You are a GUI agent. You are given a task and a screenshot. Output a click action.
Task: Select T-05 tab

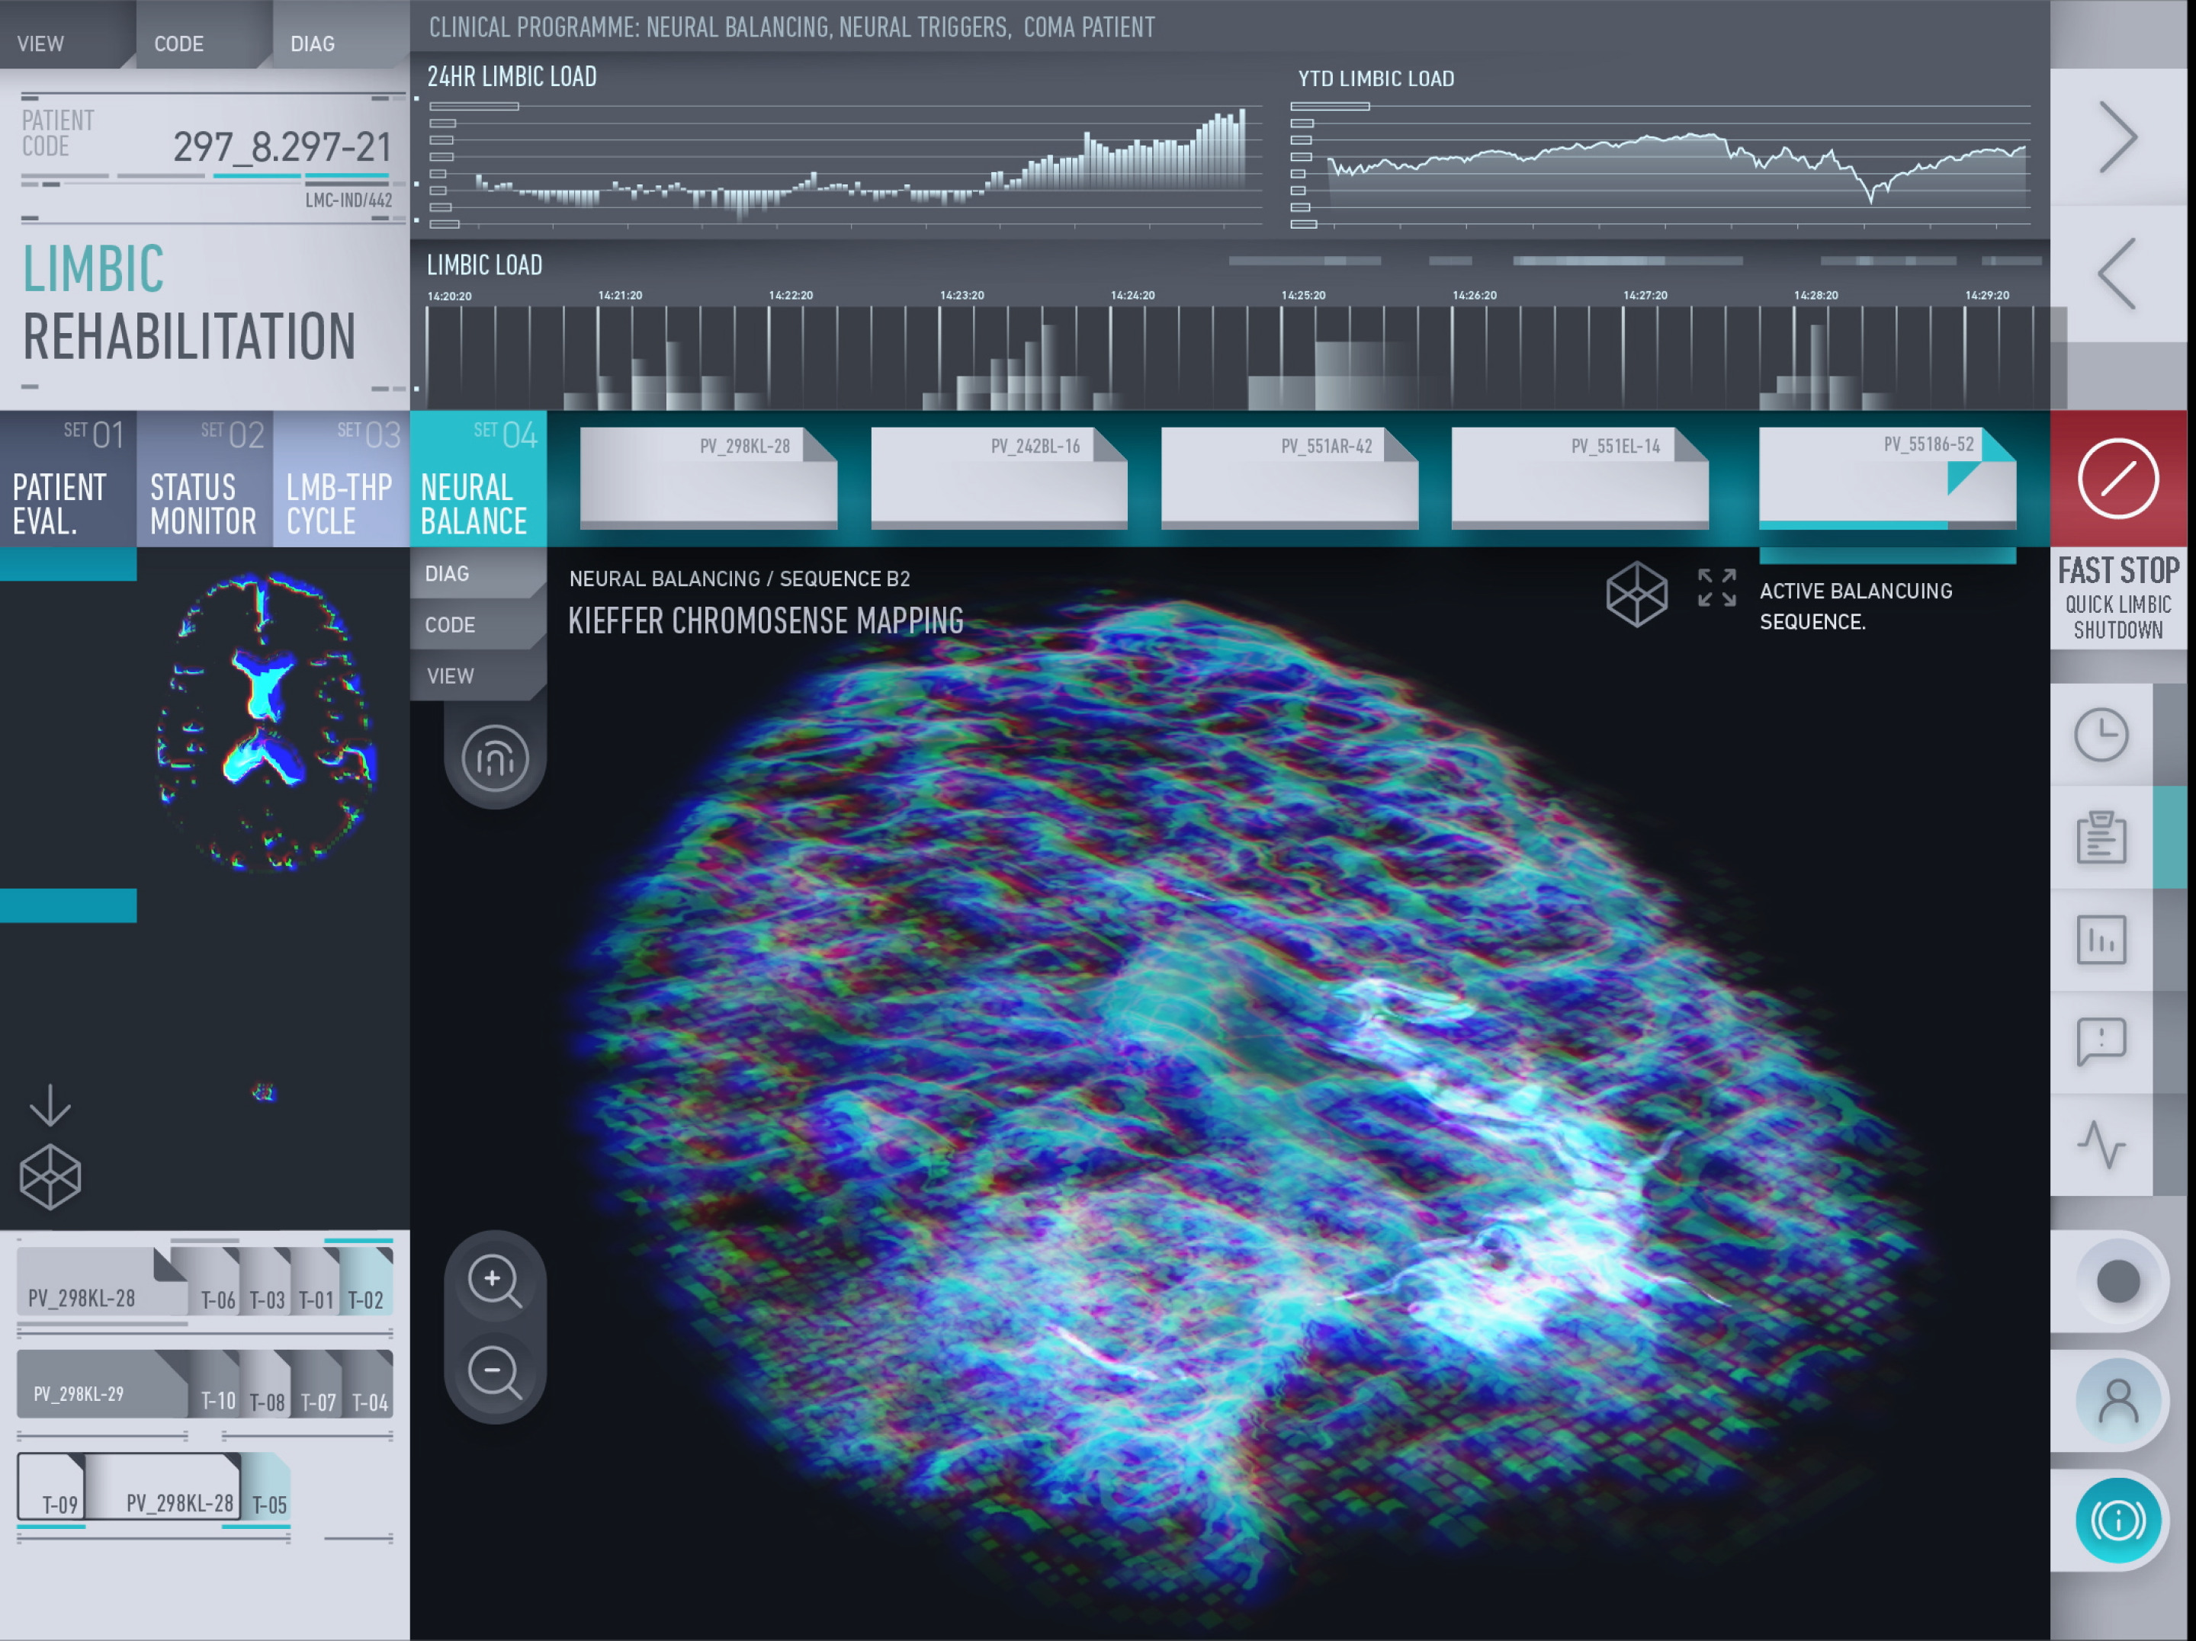point(266,1487)
